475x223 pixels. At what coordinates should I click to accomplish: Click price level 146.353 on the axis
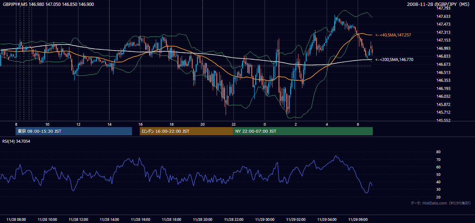(443, 80)
